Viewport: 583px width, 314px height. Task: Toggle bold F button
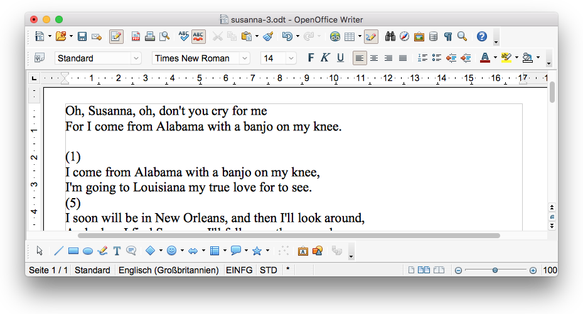311,58
